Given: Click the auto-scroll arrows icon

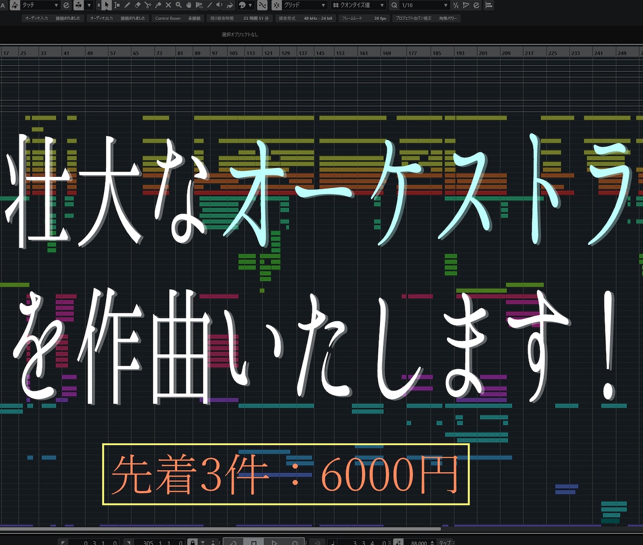Looking at the screenshot, I should [78, 5].
